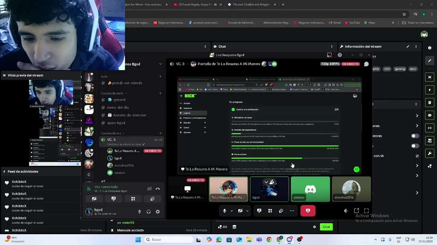Open #spam-bgod channel

[131, 123]
